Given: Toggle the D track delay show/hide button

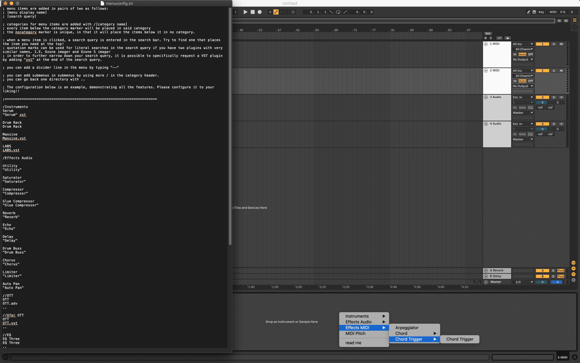Looking at the screenshot, I should click(x=573, y=280).
